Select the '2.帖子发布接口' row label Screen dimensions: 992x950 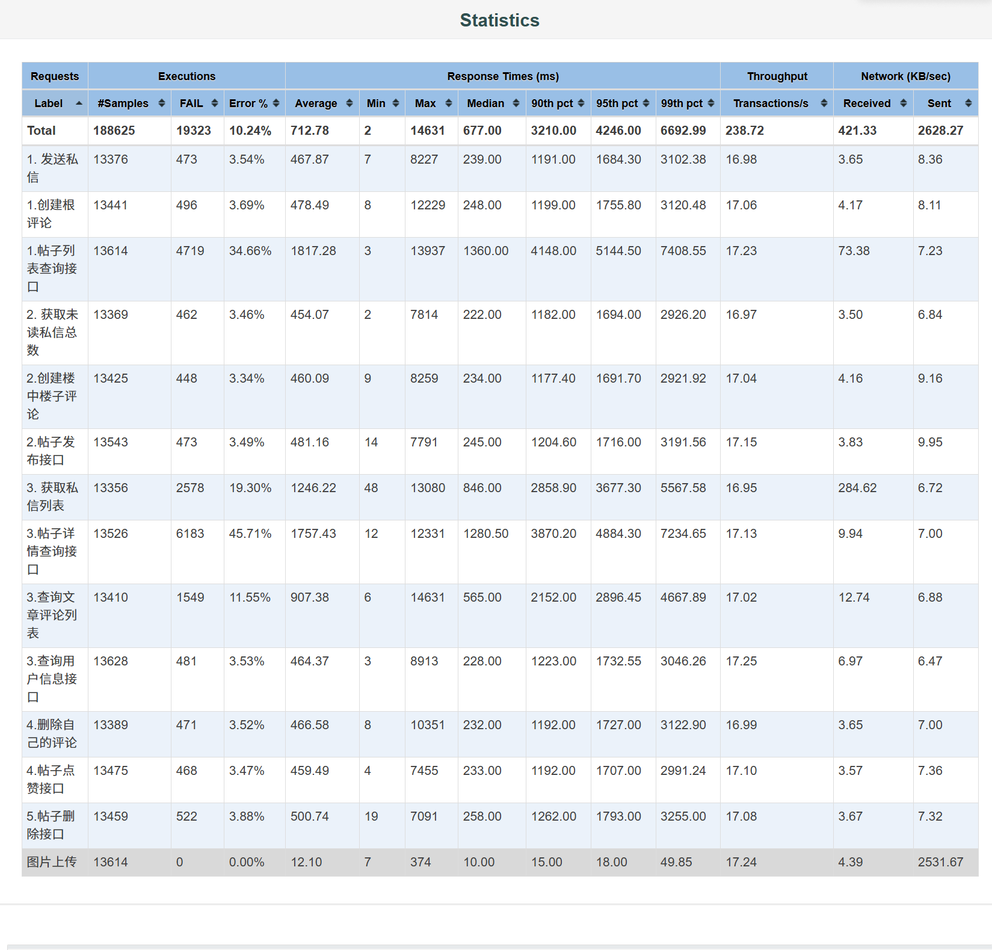51,451
